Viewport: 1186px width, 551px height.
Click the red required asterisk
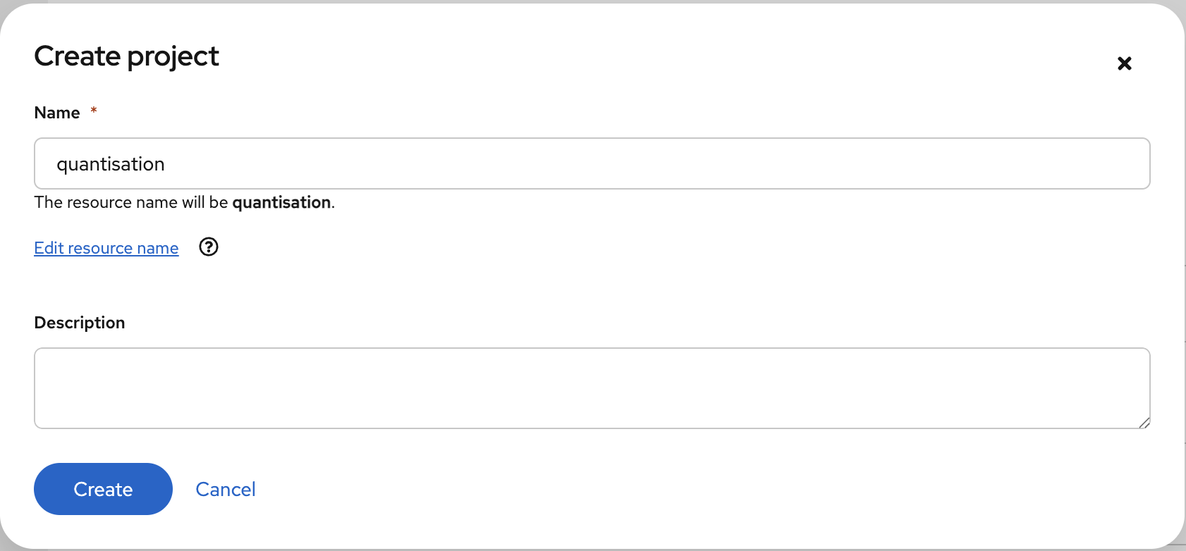tap(94, 111)
